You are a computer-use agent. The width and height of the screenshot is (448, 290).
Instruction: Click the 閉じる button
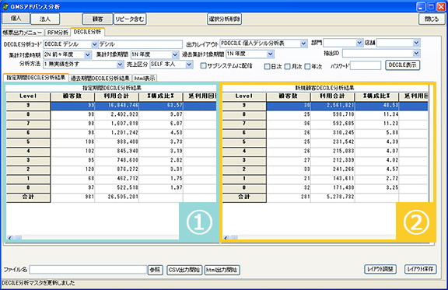click(x=432, y=19)
